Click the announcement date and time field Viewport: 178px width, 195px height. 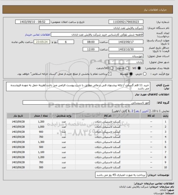tap(33, 22)
